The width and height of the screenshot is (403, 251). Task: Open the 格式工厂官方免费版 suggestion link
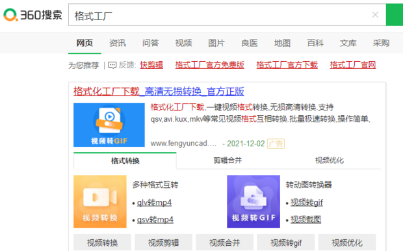210,65
